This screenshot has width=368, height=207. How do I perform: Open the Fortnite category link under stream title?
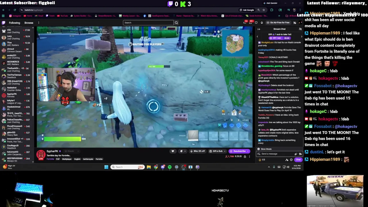point(50,159)
